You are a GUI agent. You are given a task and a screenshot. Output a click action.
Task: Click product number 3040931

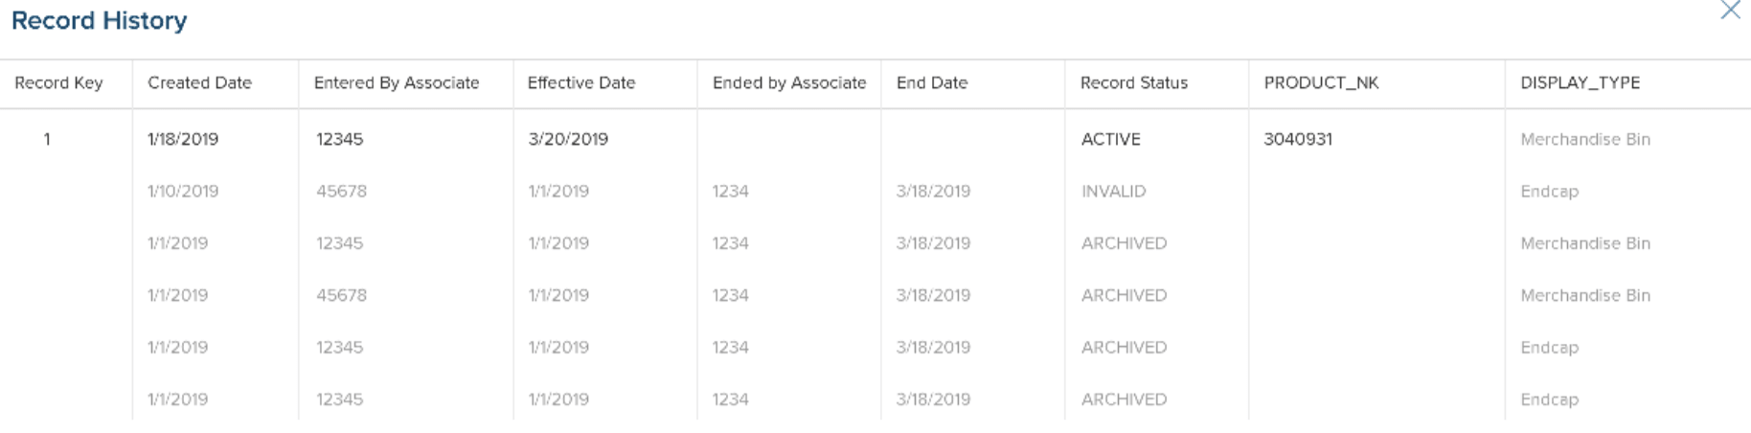click(1298, 140)
